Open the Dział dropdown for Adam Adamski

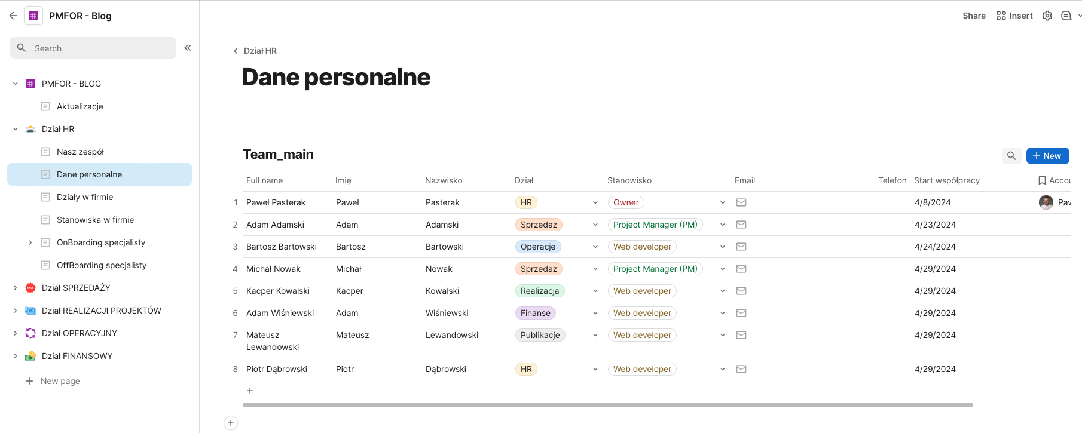tap(595, 225)
